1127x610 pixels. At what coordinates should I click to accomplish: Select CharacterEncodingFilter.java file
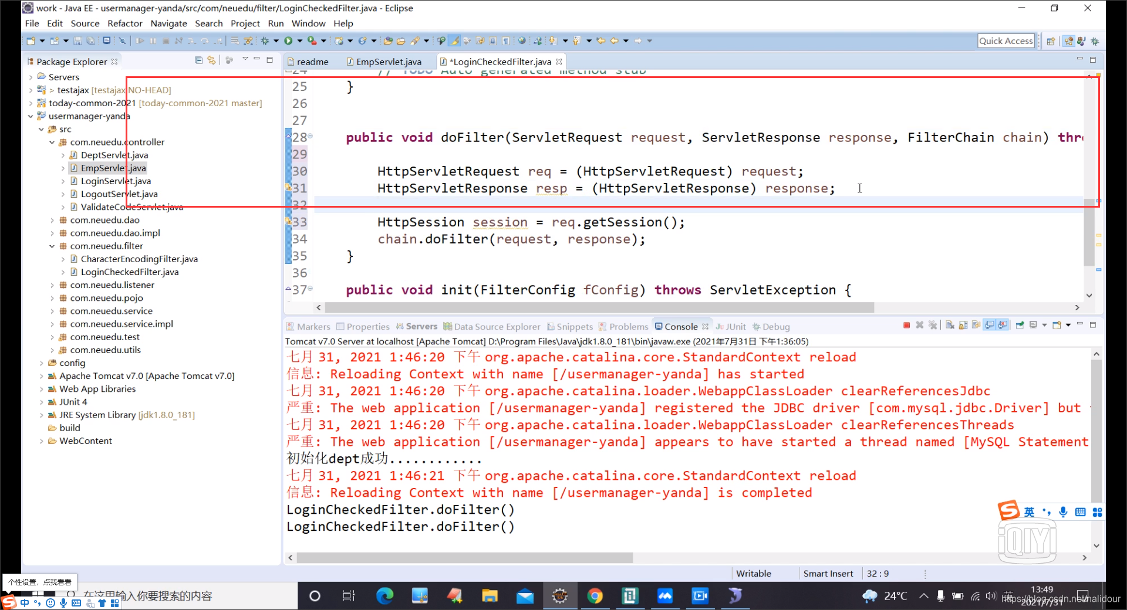pos(139,259)
